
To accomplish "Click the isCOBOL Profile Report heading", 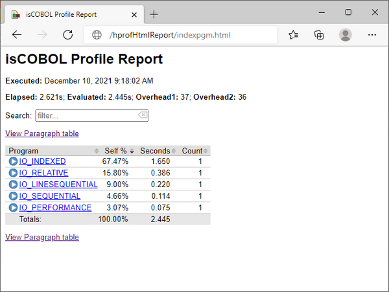I will coord(84,59).
